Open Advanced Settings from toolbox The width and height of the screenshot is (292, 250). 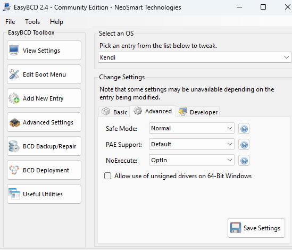44,122
